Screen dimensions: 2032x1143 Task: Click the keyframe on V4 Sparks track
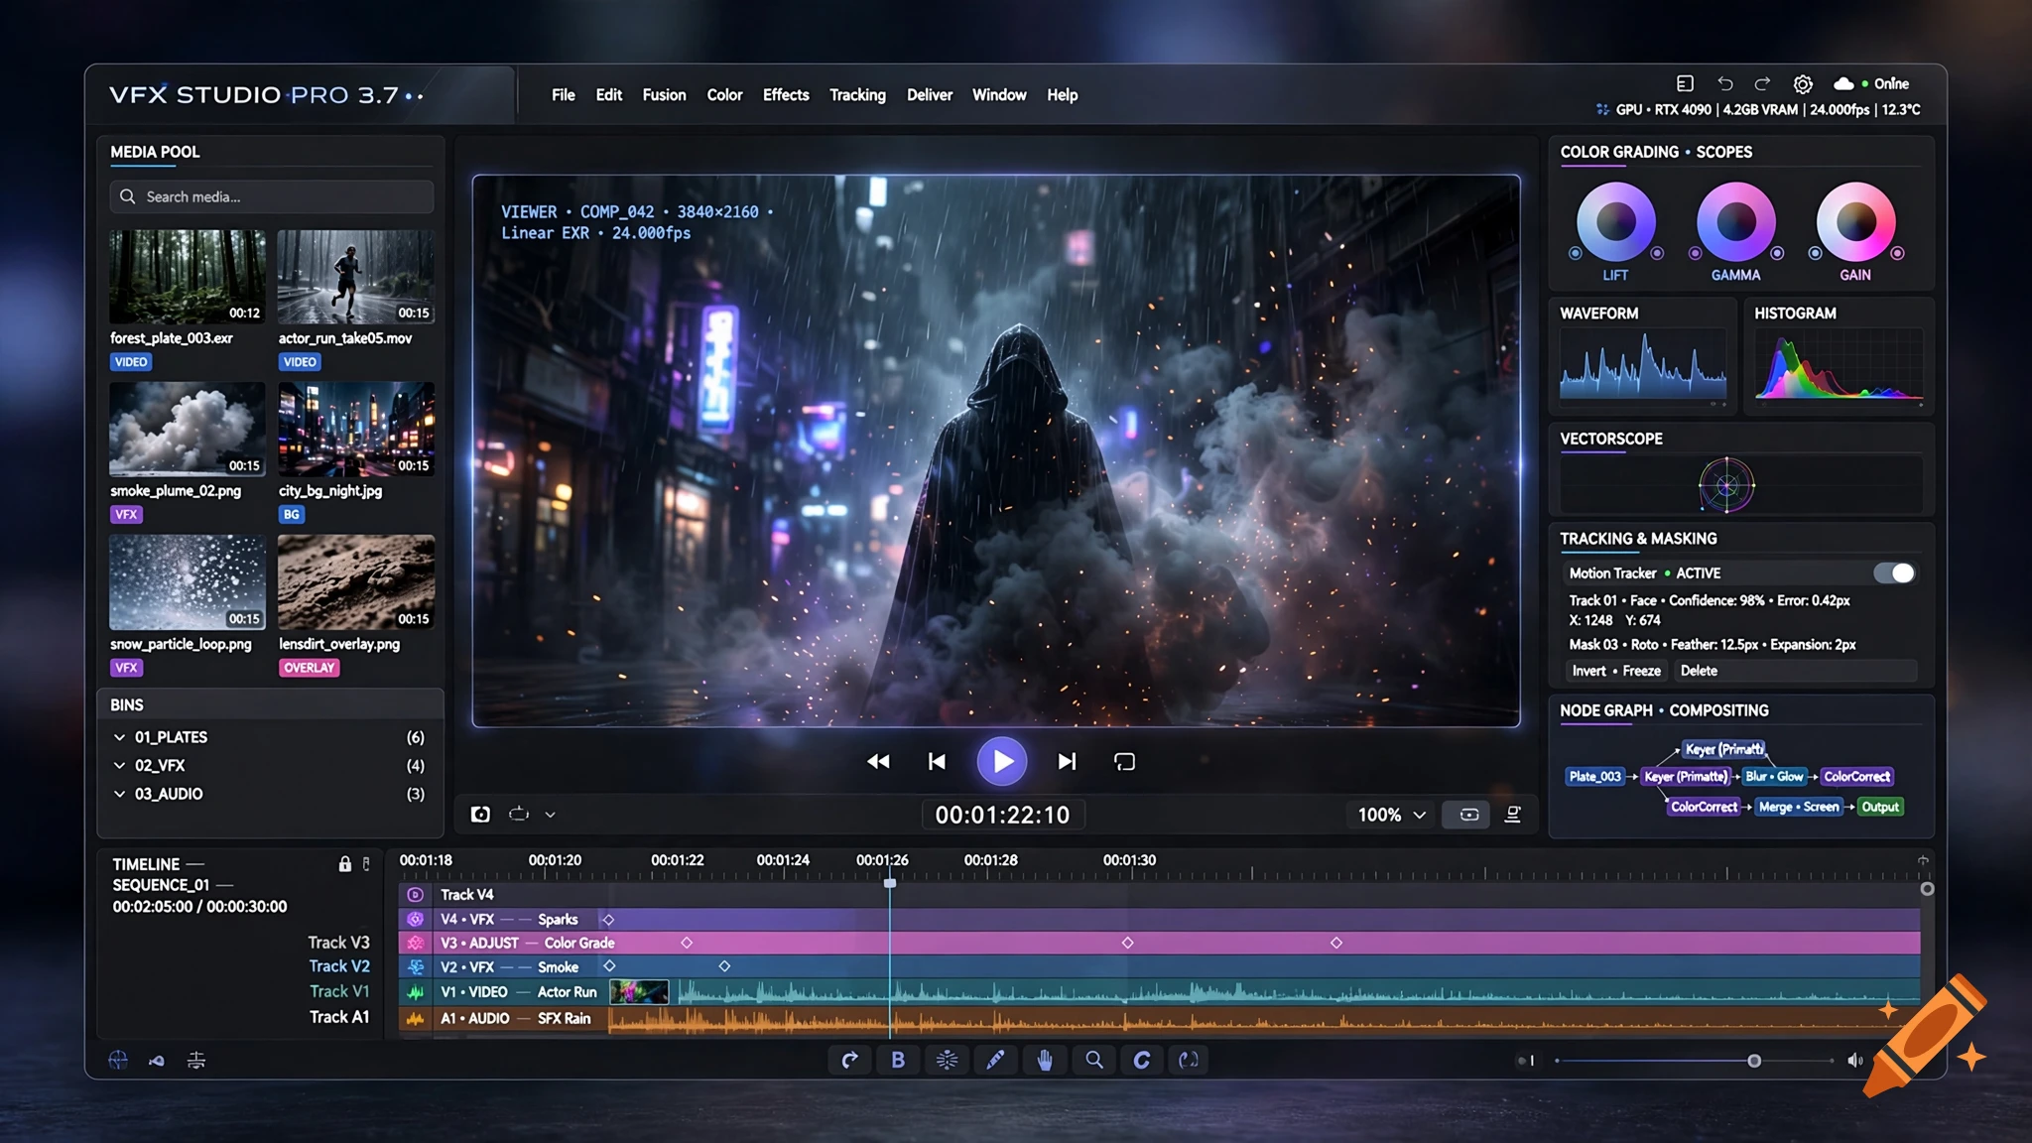point(608,920)
